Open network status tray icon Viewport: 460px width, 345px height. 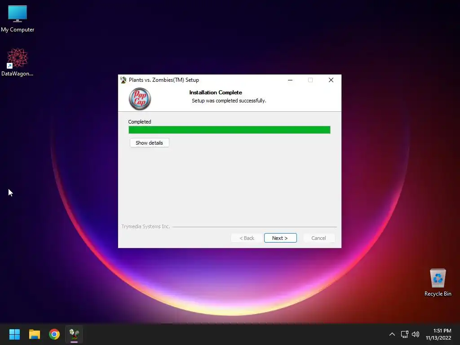pos(405,334)
